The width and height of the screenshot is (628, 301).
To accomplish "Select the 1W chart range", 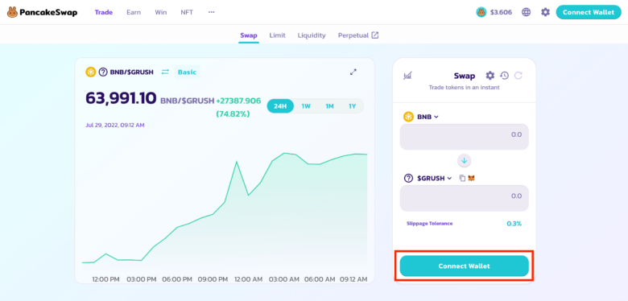I will click(x=306, y=106).
